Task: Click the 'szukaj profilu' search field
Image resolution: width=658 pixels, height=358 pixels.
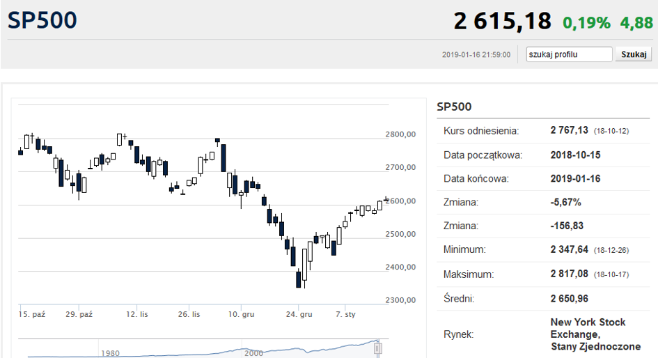Action: [x=569, y=54]
